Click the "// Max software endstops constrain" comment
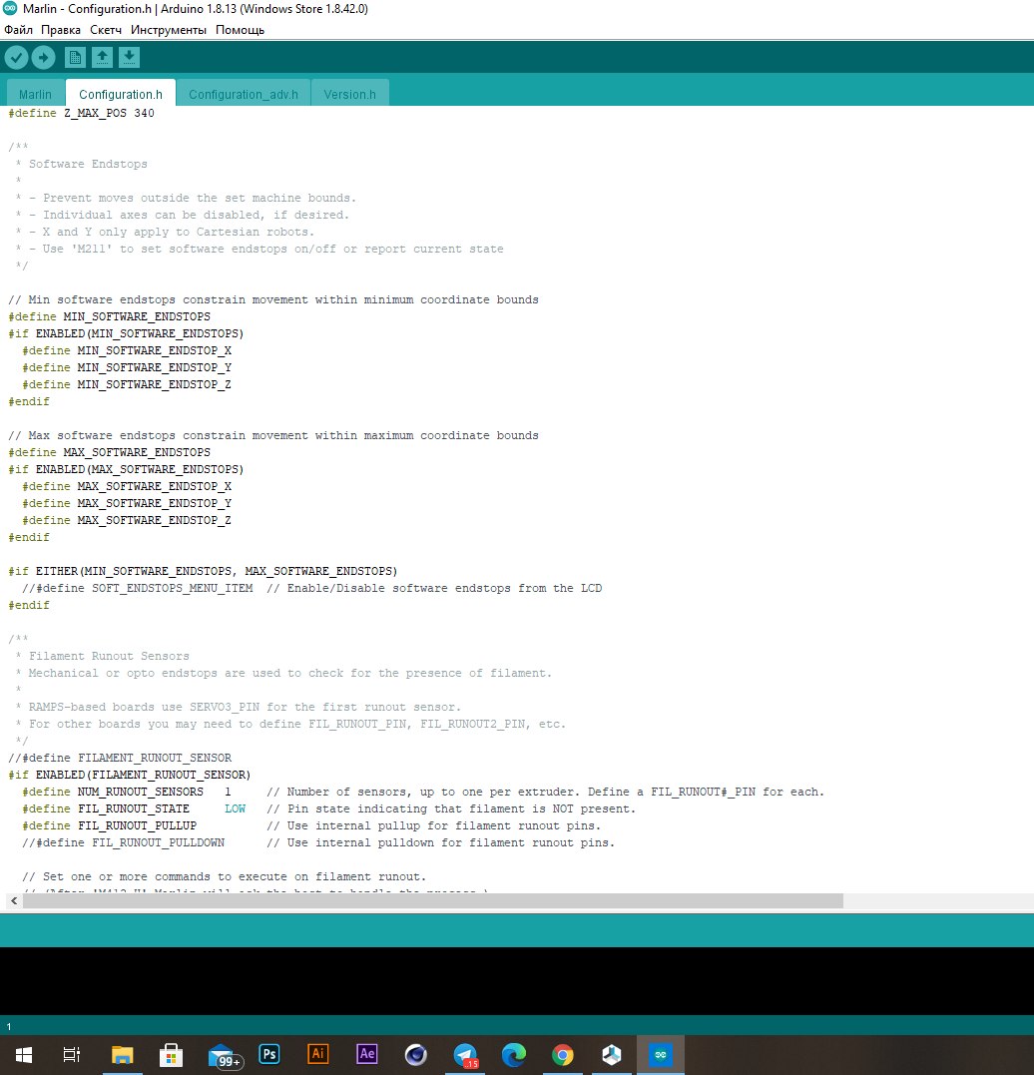The width and height of the screenshot is (1034, 1075). coord(272,435)
